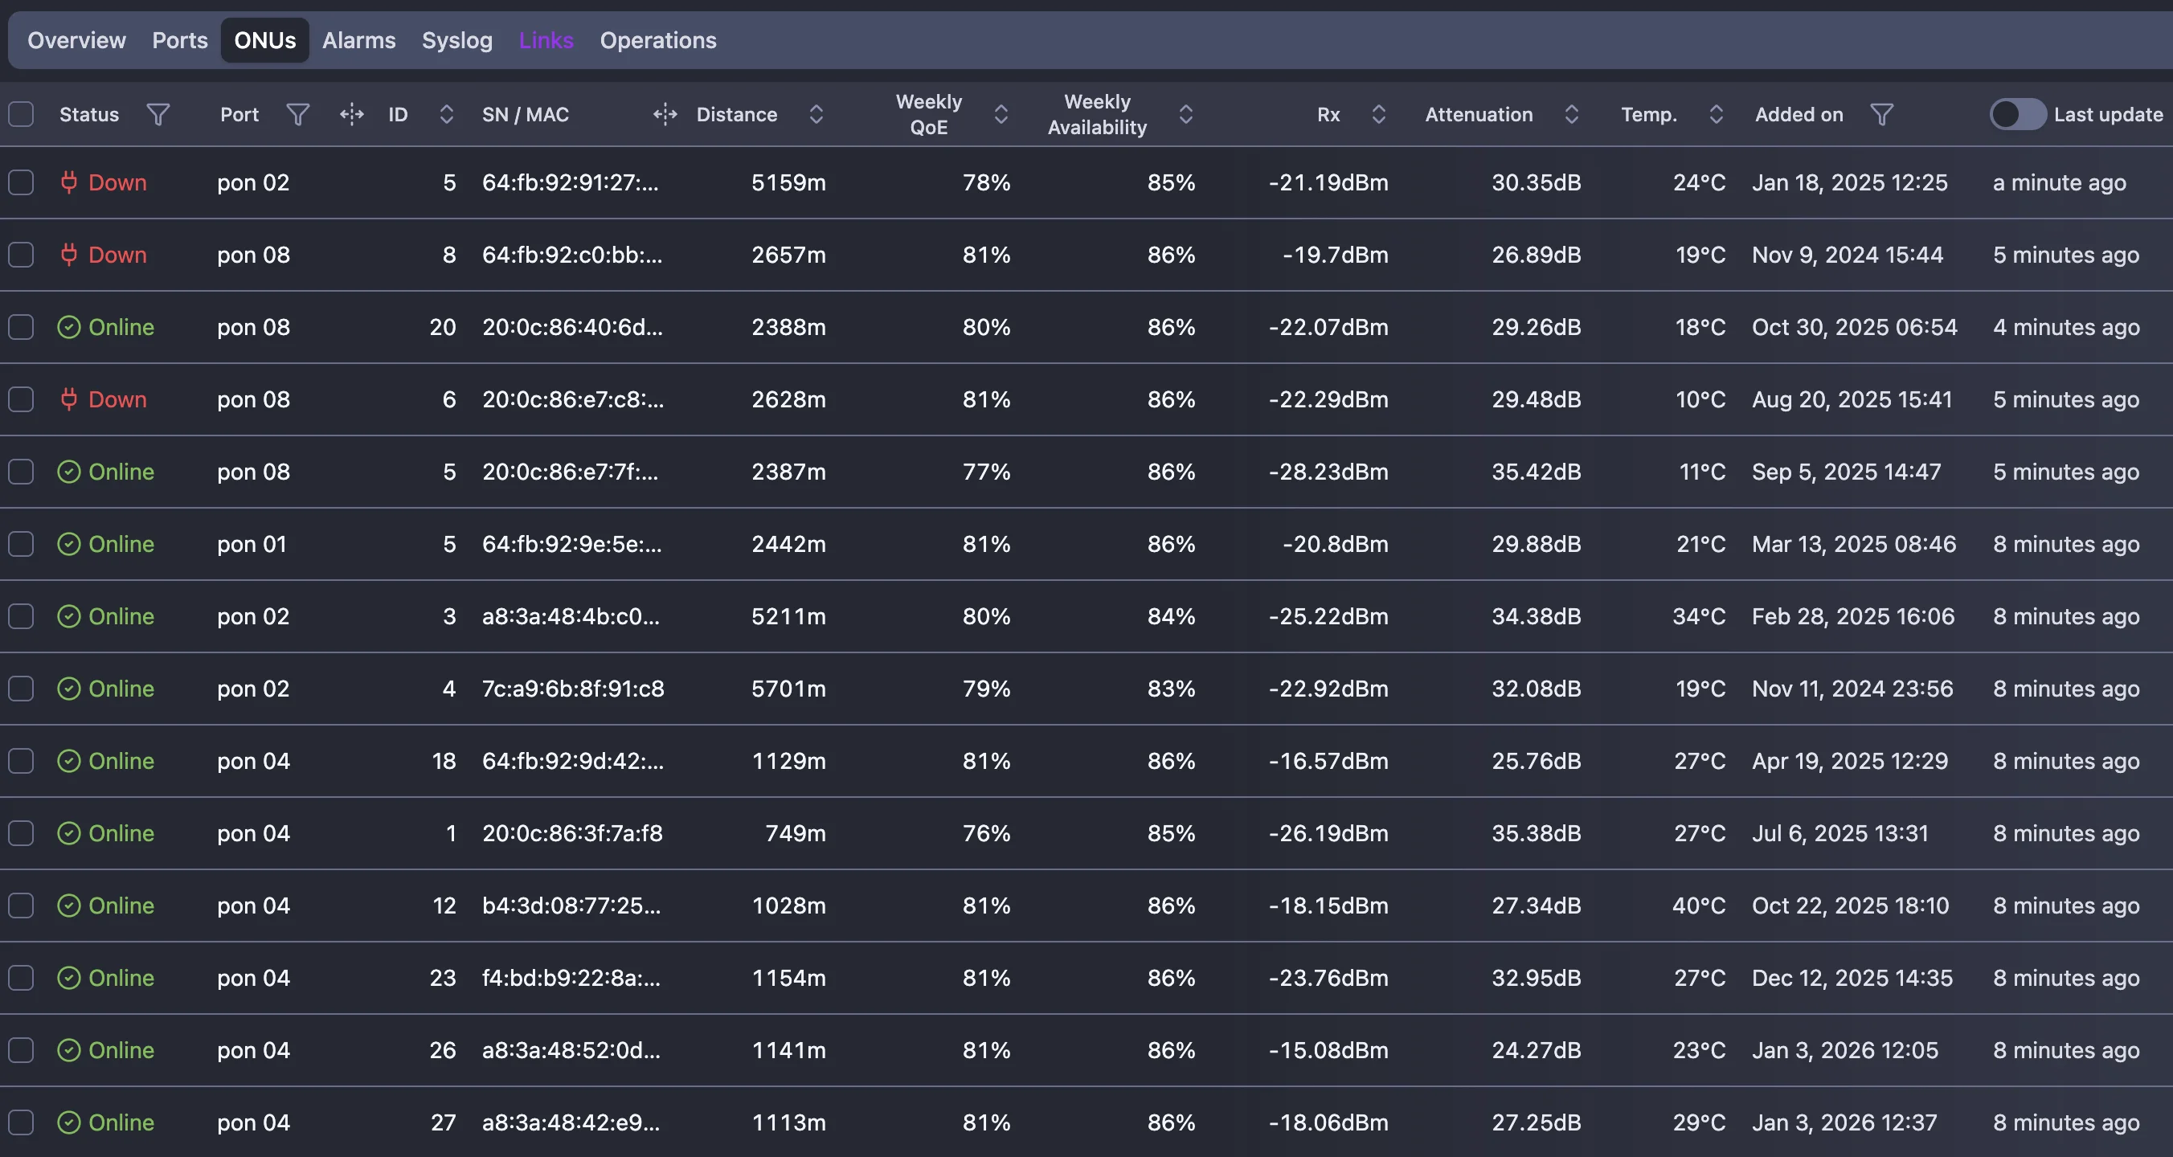Open the Syslog tab
Screen dimensions: 2173x1157
point(456,39)
